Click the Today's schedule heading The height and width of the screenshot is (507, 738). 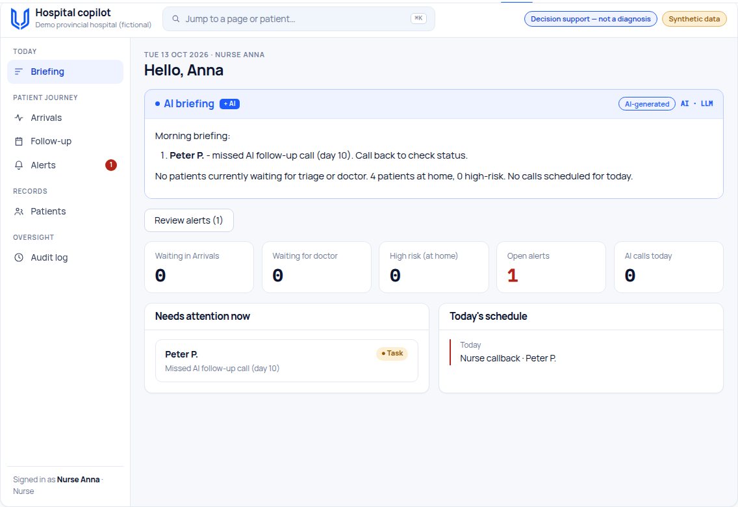pyautogui.click(x=488, y=317)
